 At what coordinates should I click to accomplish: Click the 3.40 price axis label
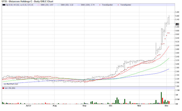pos(177,56)
